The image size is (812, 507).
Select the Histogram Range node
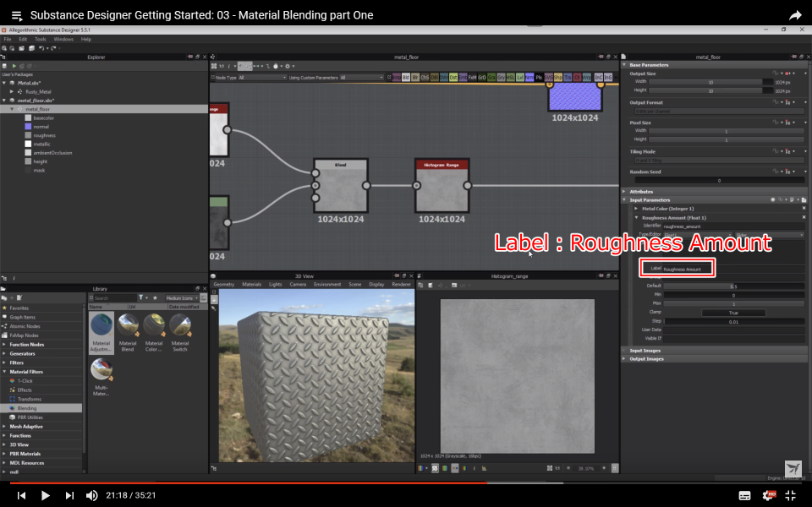point(442,186)
